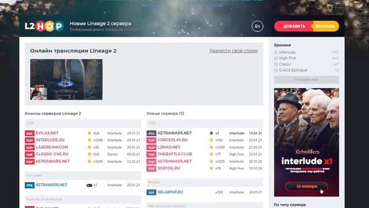Screen dimensions: 369x208
Task: Click the PTS badge next to KETRAWARS.NET x2
Action: [29, 185]
